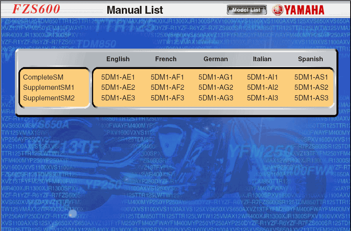Open English supplement manual 5DM1-AE3
The width and height of the screenshot is (351, 231).
[118, 98]
